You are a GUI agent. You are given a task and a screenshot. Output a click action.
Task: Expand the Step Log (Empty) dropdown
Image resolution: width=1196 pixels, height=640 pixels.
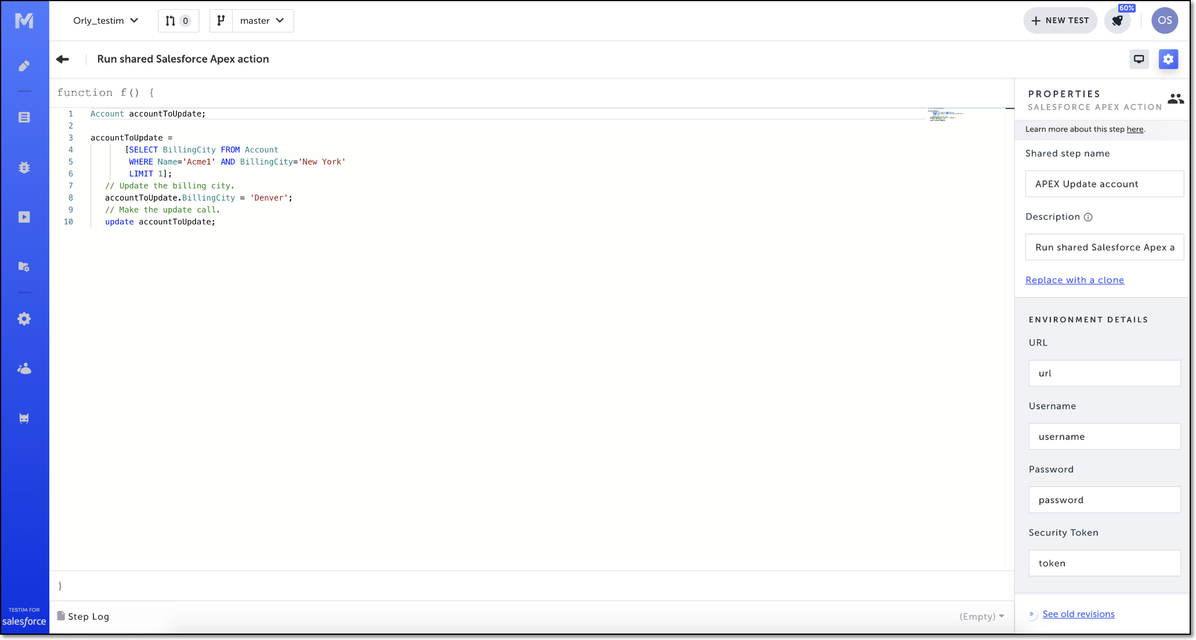pos(982,616)
